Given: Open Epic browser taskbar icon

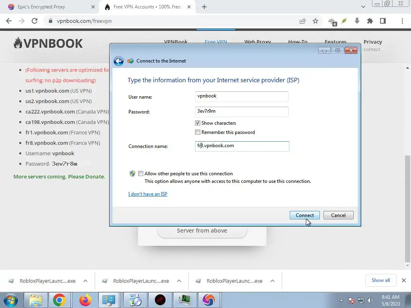Looking at the screenshot, I should (x=209, y=300).
